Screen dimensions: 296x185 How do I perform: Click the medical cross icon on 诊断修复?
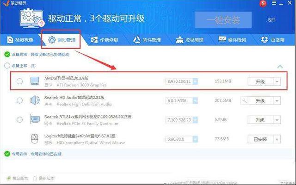[94, 40]
